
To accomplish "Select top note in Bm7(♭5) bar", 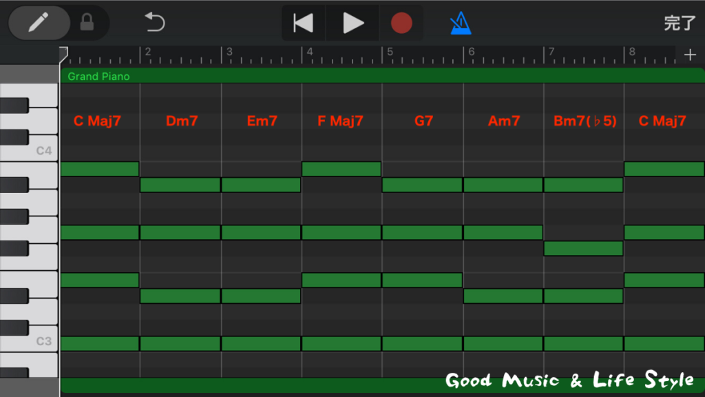I will click(584, 185).
